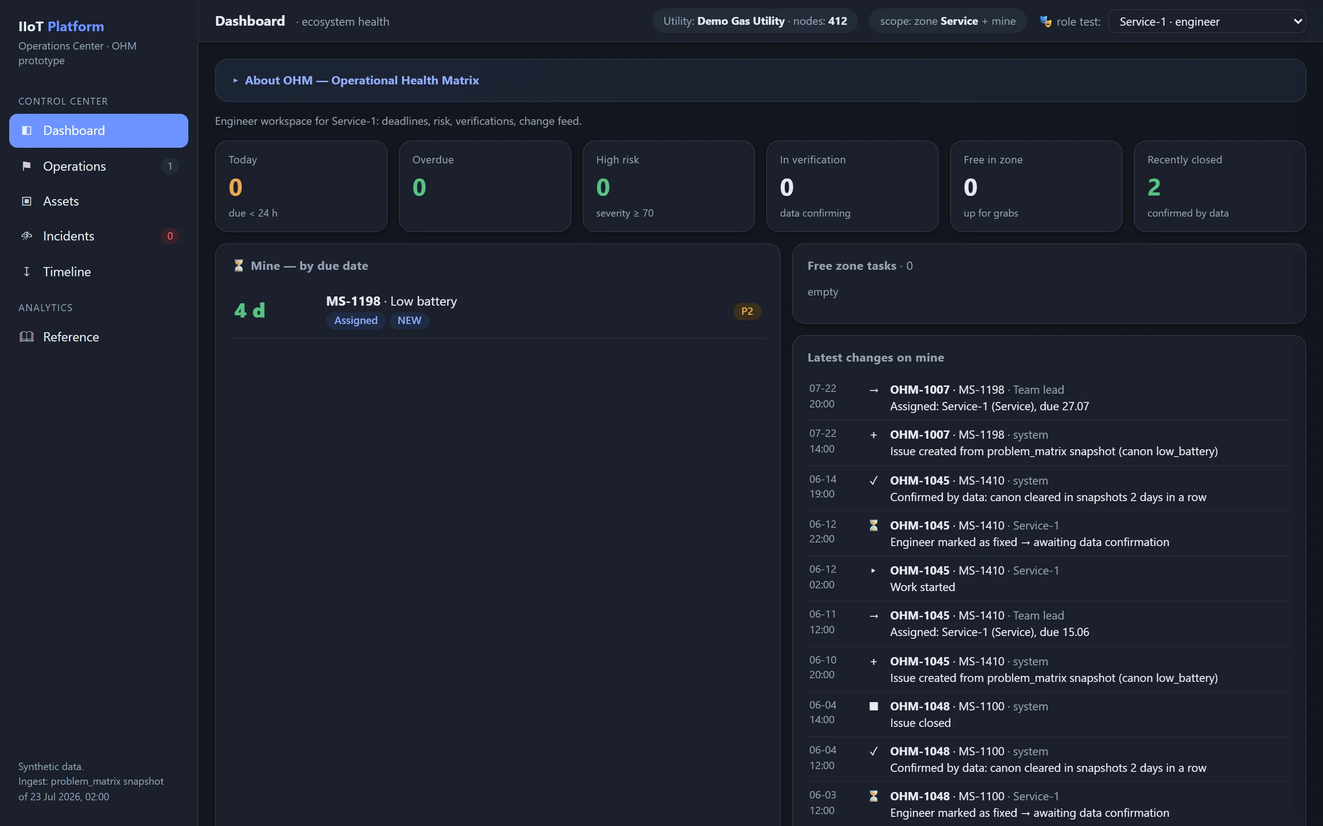Click OHM-1007 in 07-22 14:00 entry
This screenshot has height=826, width=1323.
920,435
